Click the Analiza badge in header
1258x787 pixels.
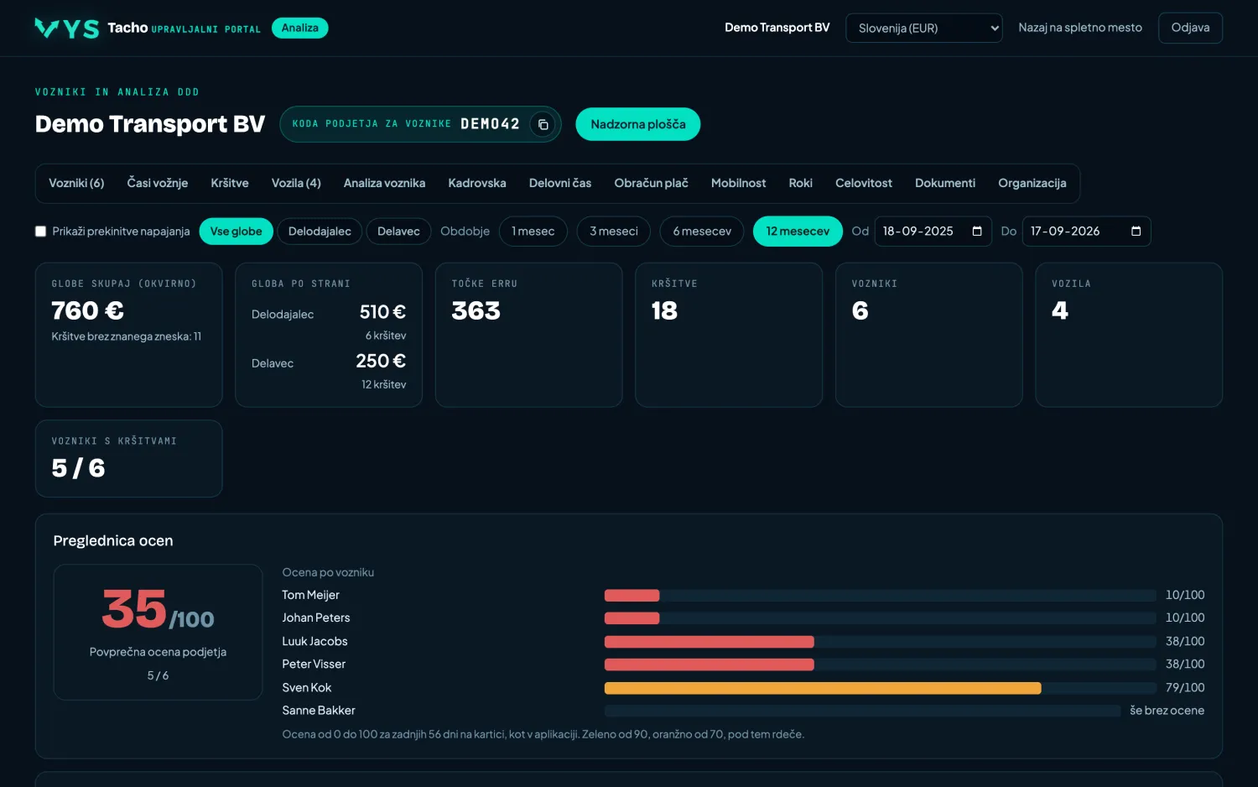point(300,28)
